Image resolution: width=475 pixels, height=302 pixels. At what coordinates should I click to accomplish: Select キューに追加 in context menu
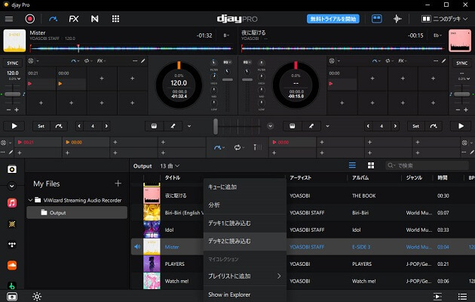click(x=245, y=187)
